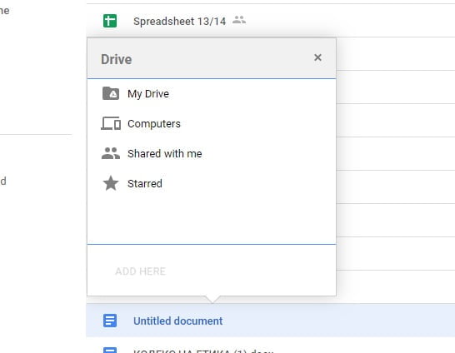The image size is (455, 353).
Task: Click the green Sheets icon for Spreadsheet 13/14
Action: coord(110,21)
